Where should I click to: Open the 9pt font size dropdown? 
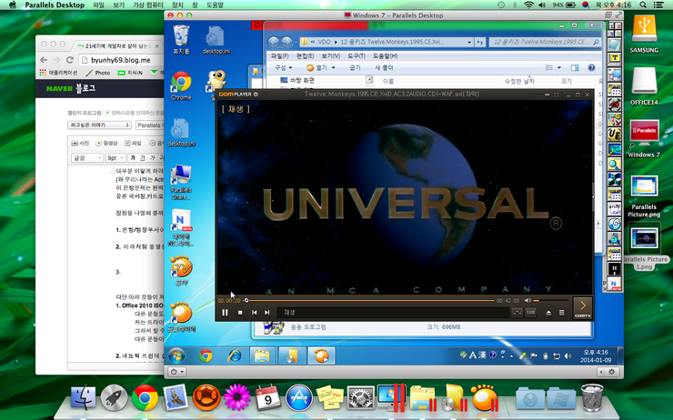tap(116, 158)
